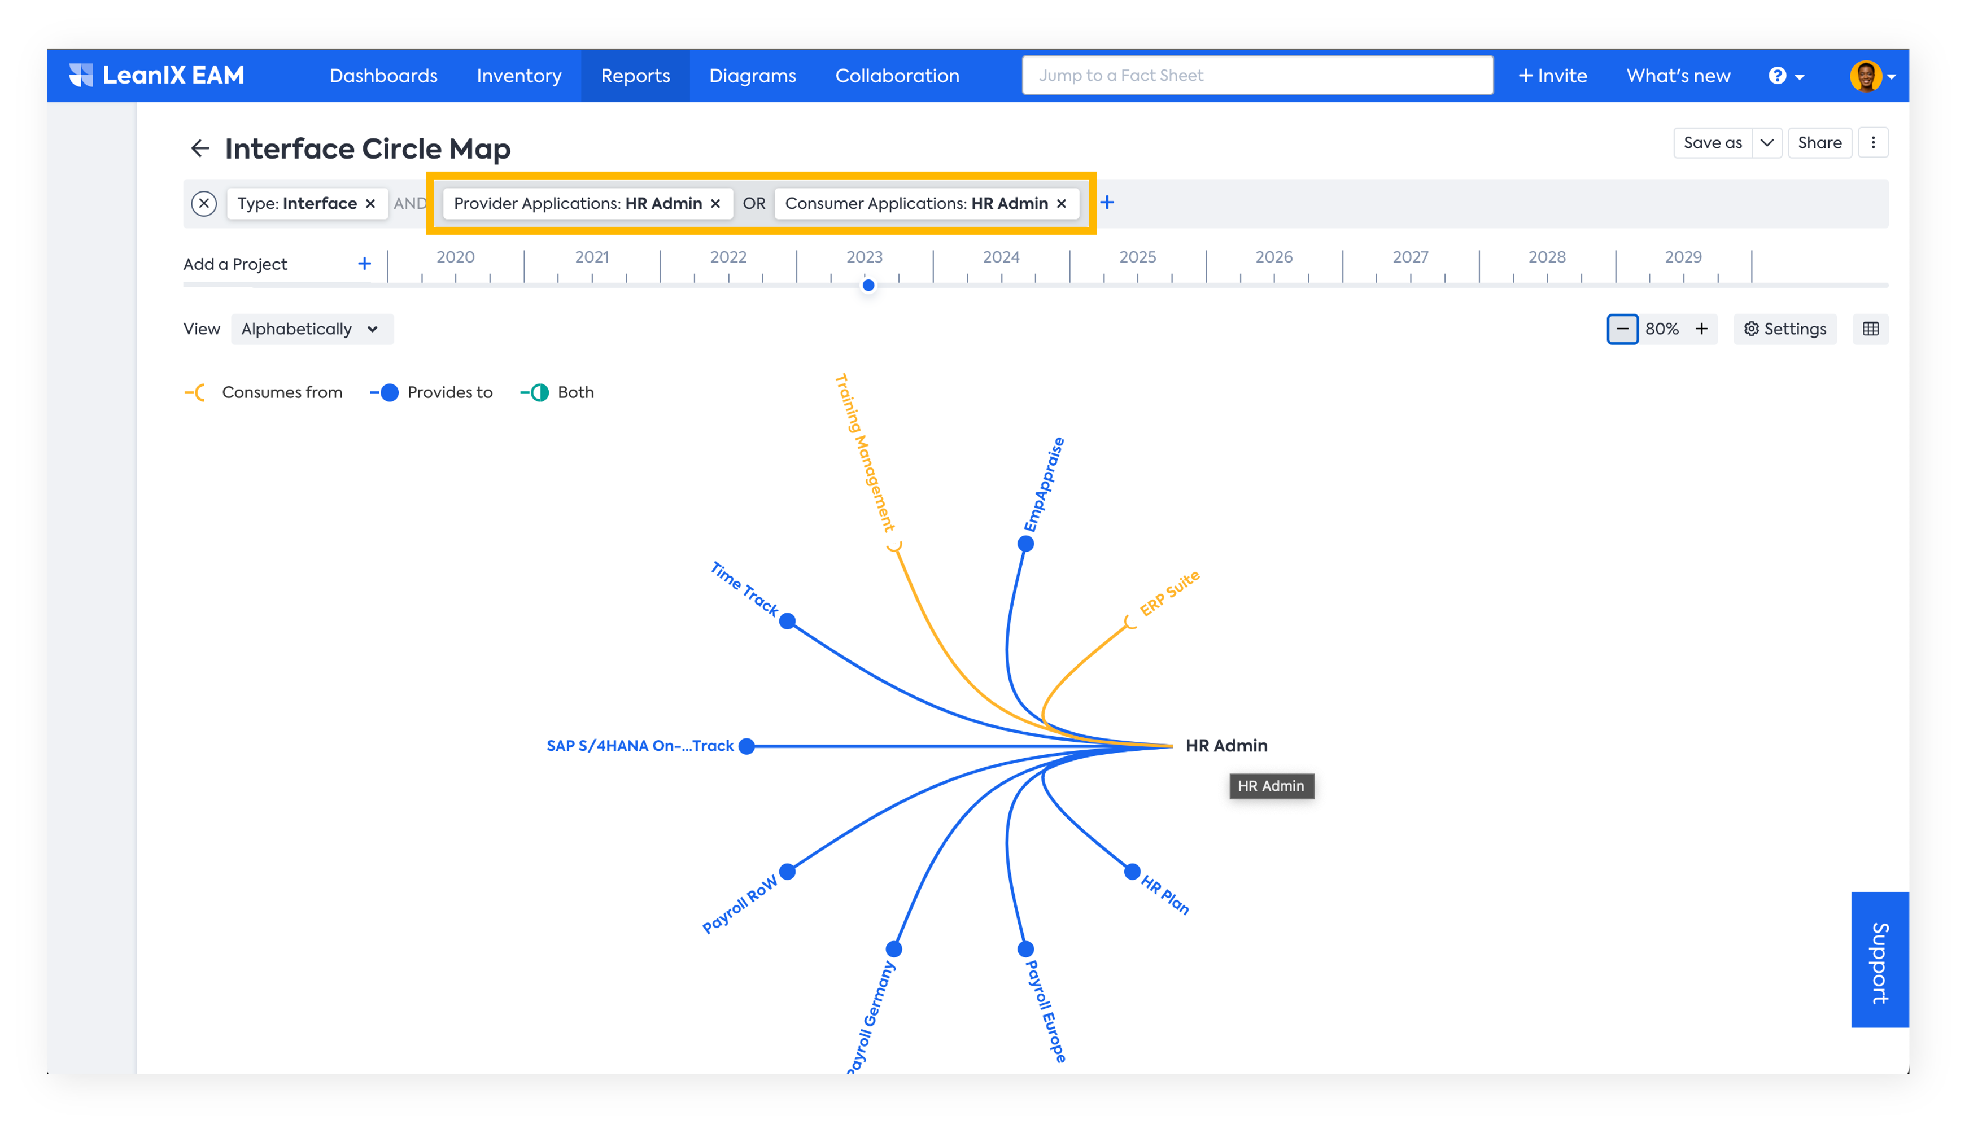Zoom out with the minus button

pos(1622,329)
